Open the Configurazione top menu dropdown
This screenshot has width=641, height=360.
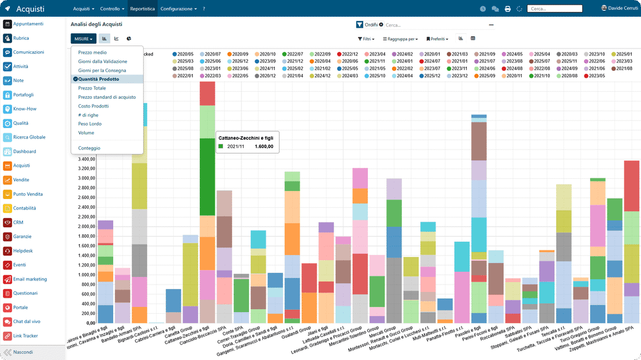178,9
